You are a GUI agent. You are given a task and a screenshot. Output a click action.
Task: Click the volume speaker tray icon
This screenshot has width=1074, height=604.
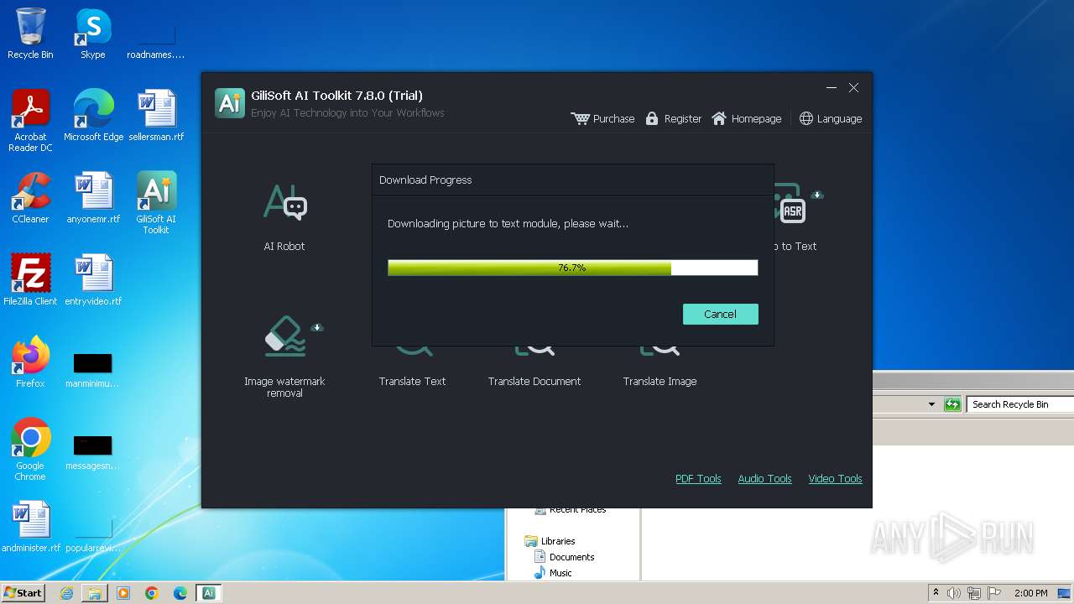[x=954, y=593]
